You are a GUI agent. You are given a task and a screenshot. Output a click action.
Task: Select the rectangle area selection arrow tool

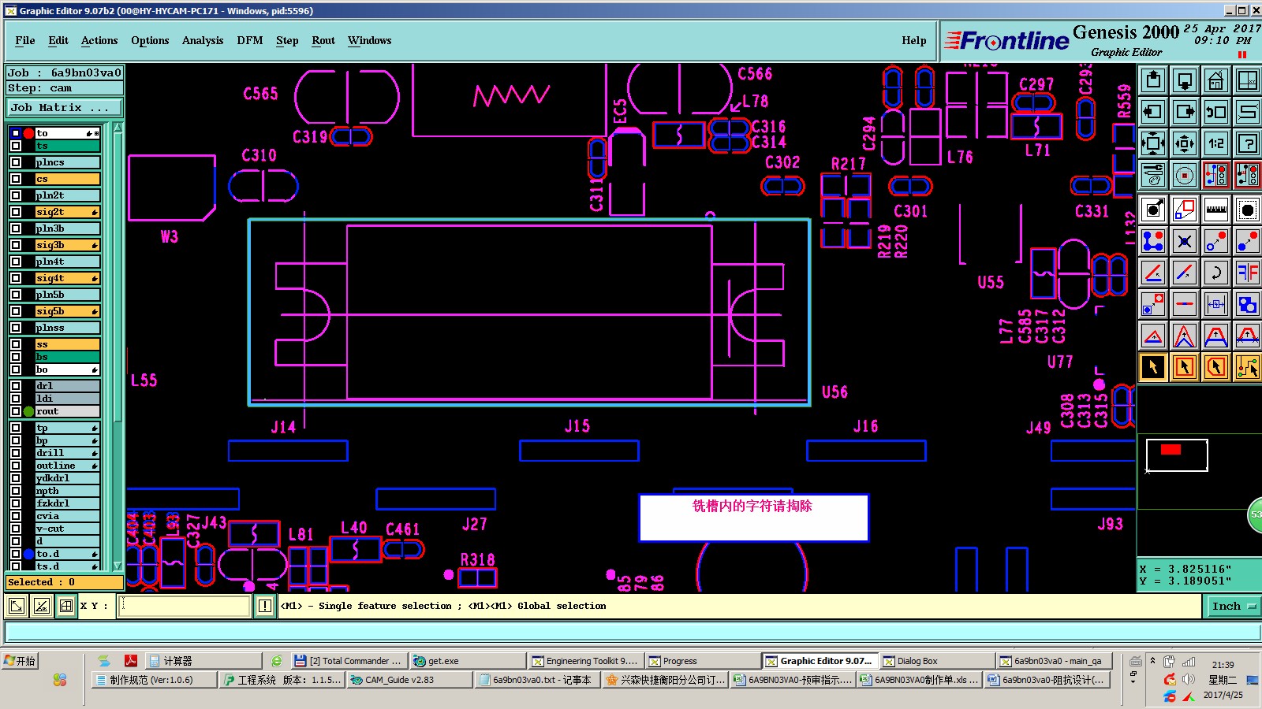[1185, 367]
